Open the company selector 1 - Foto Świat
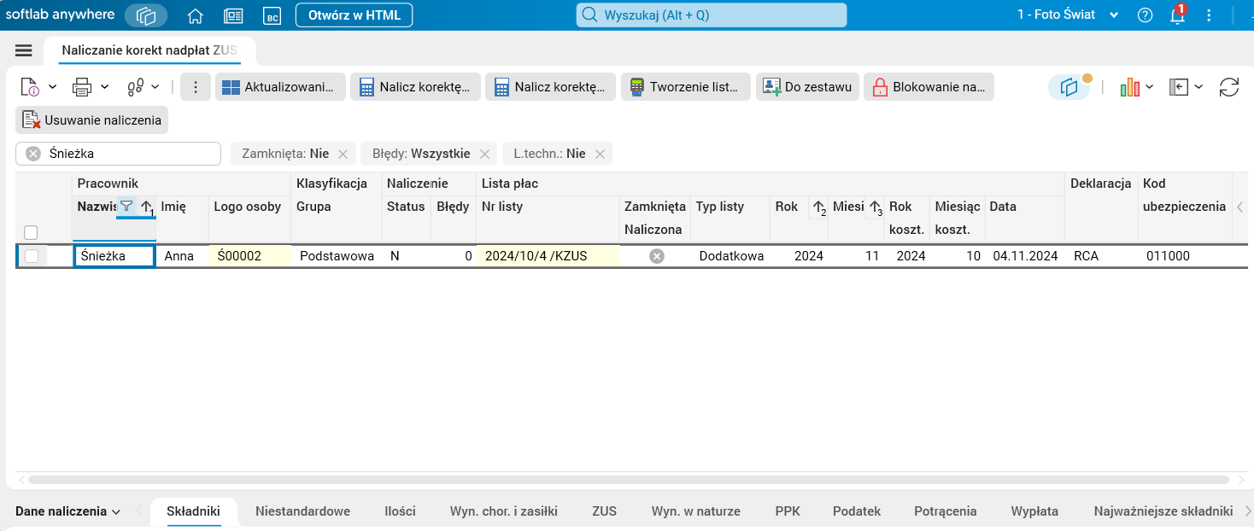This screenshot has height=531, width=1254. click(x=1068, y=15)
